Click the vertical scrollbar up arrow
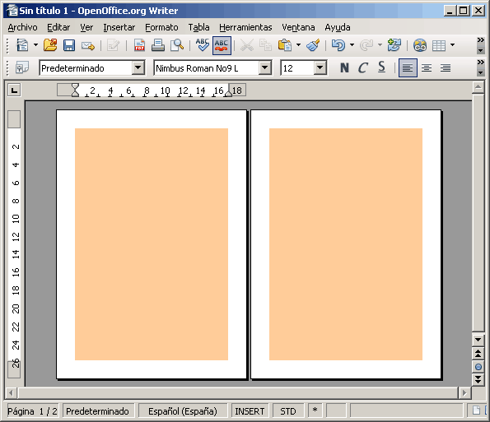490x422 pixels. click(478, 87)
